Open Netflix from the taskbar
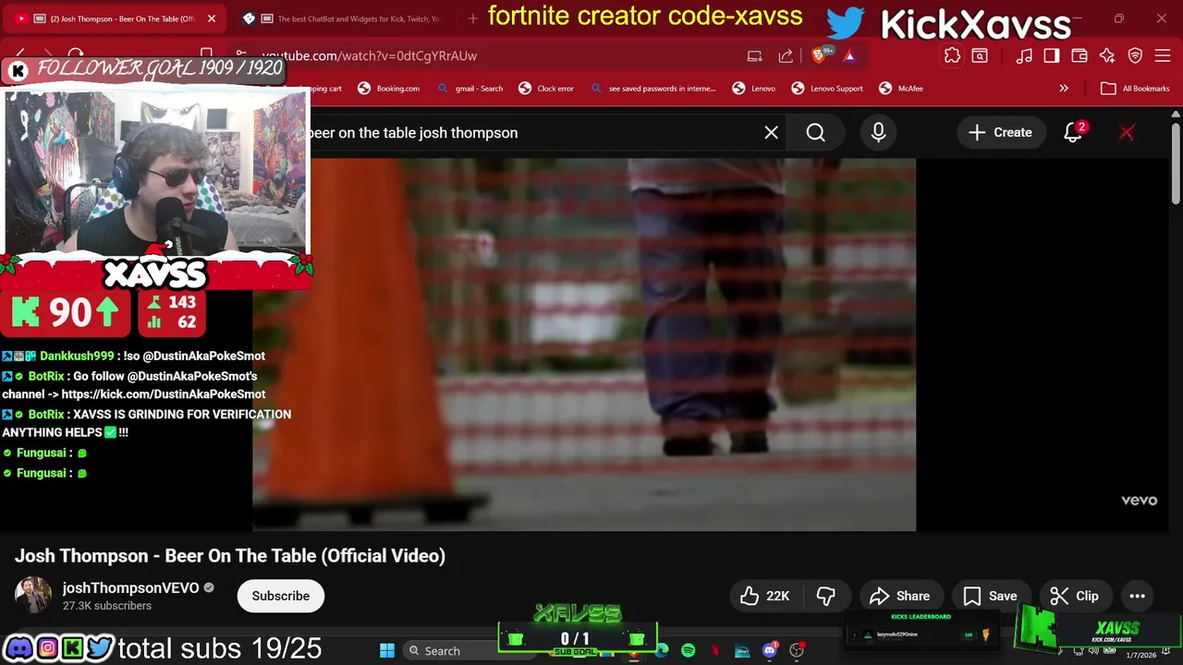Viewport: 1183px width, 665px height. 714,651
